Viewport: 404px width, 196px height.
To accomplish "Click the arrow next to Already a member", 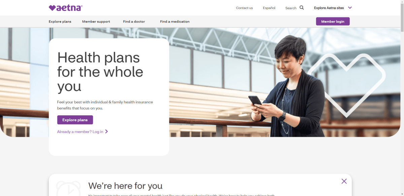I will 106,132.
